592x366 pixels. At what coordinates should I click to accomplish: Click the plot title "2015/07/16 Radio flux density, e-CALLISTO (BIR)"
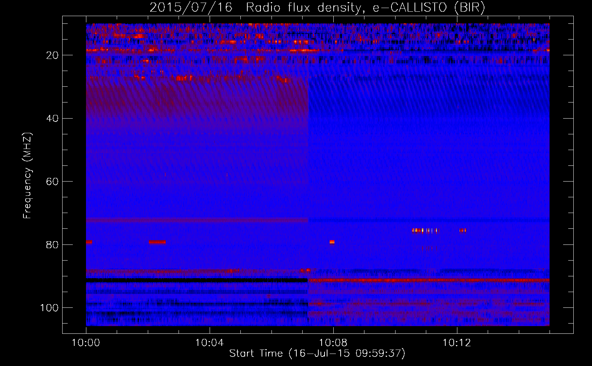[x=317, y=8]
